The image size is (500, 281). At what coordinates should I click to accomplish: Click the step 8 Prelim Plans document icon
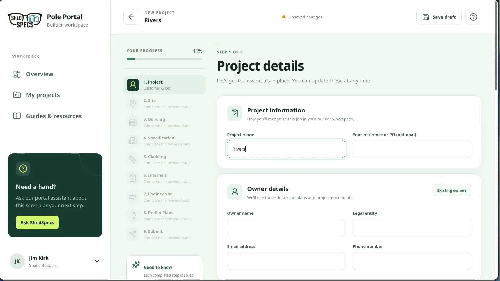click(x=133, y=216)
